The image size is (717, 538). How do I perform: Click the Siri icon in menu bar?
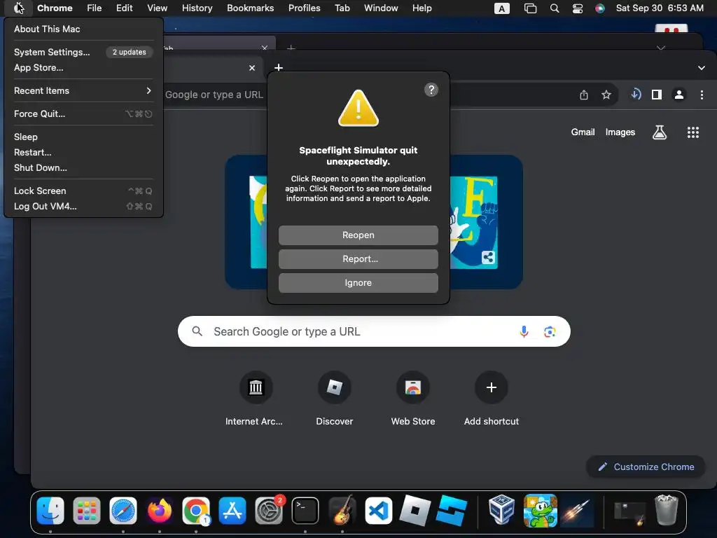pyautogui.click(x=600, y=8)
